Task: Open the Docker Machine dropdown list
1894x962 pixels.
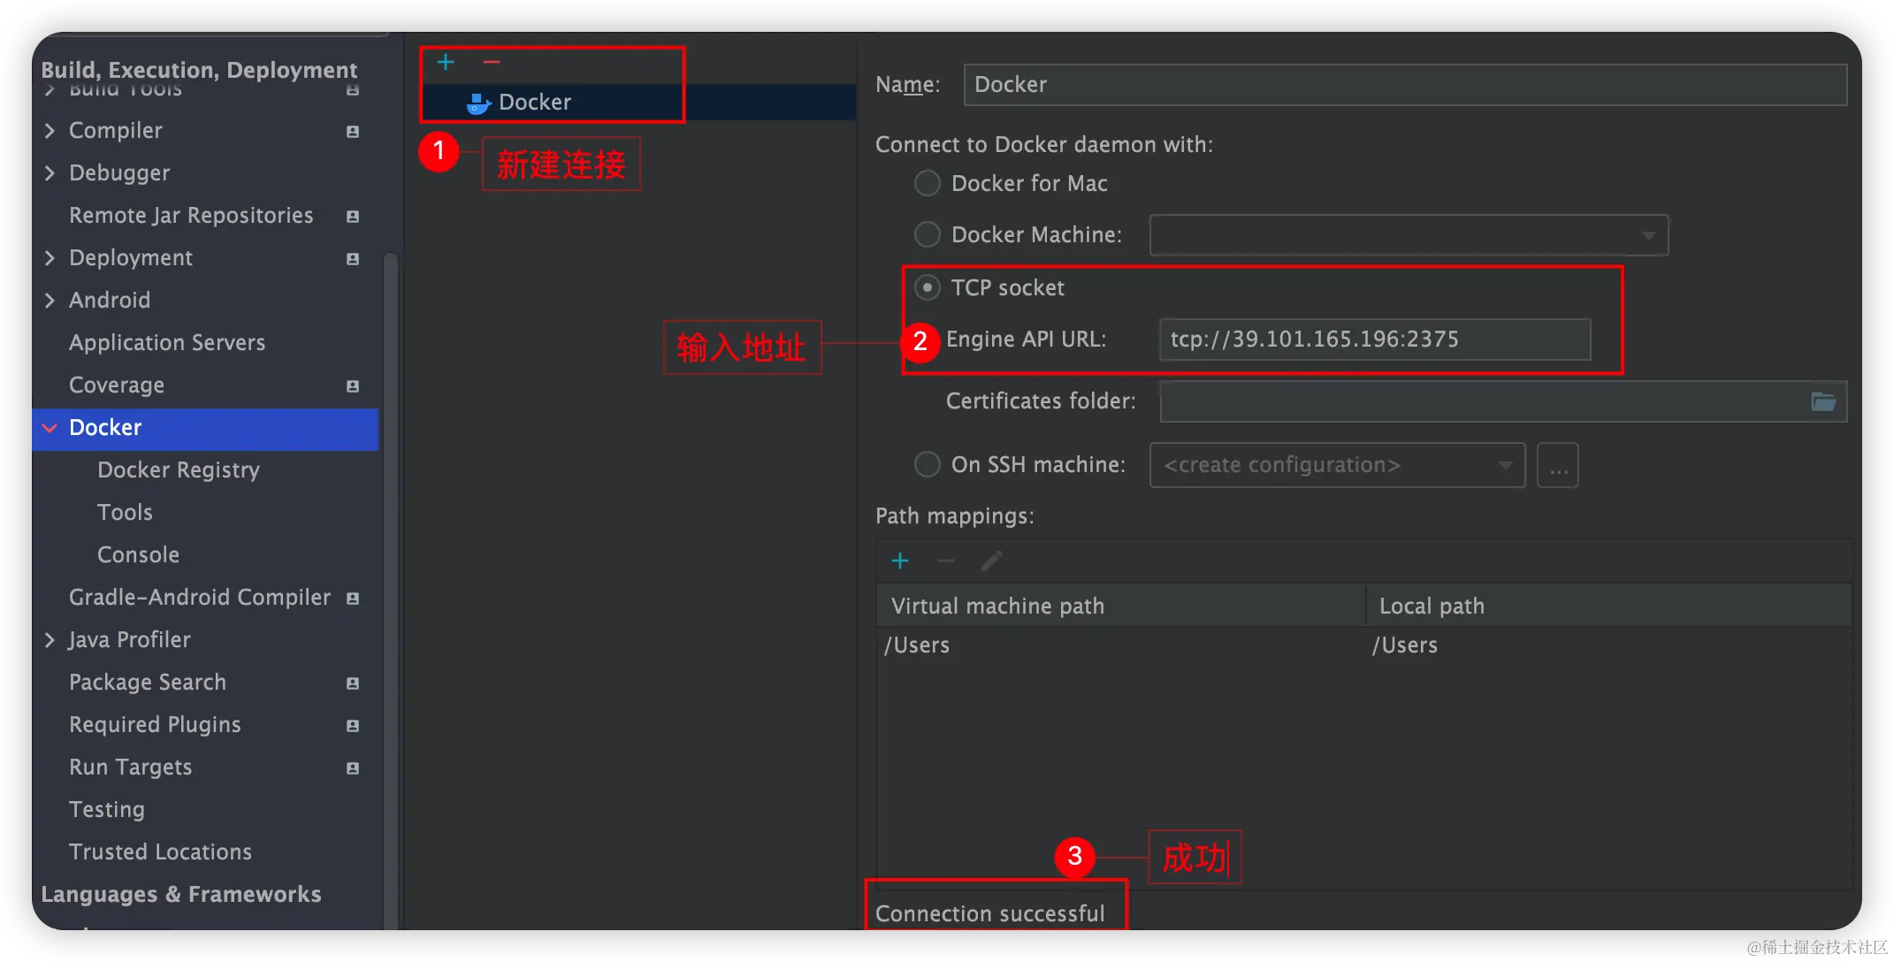Action: (x=1648, y=235)
